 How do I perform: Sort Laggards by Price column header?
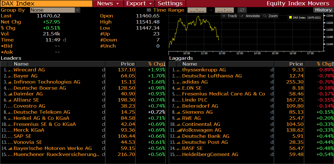(x=296, y=64)
